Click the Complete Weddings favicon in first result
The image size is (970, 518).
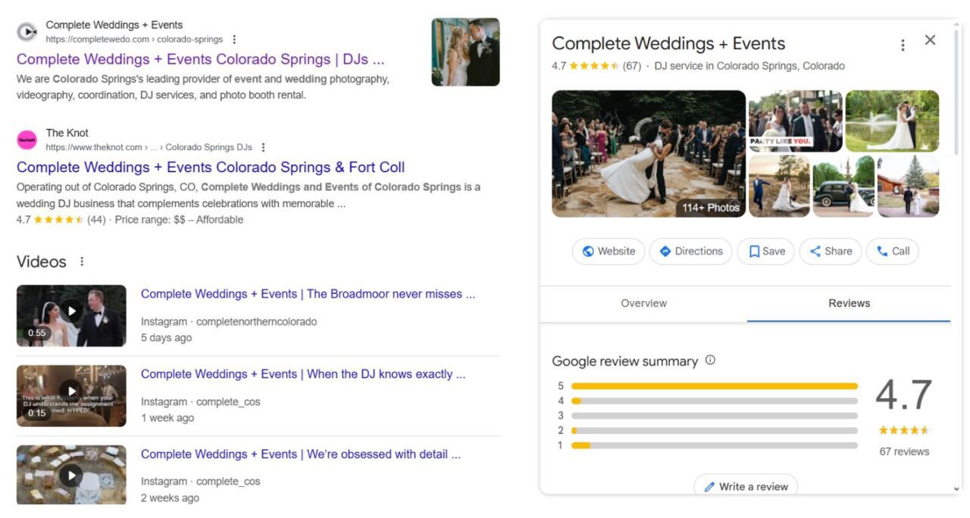(x=27, y=32)
